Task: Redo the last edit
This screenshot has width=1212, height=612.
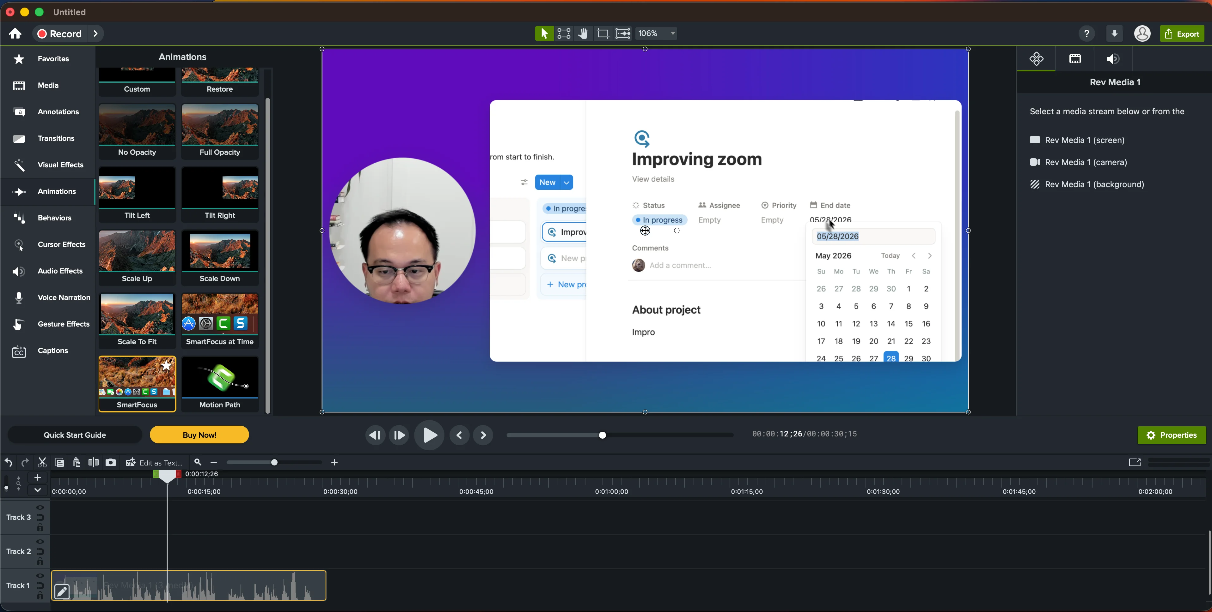Action: [x=25, y=463]
